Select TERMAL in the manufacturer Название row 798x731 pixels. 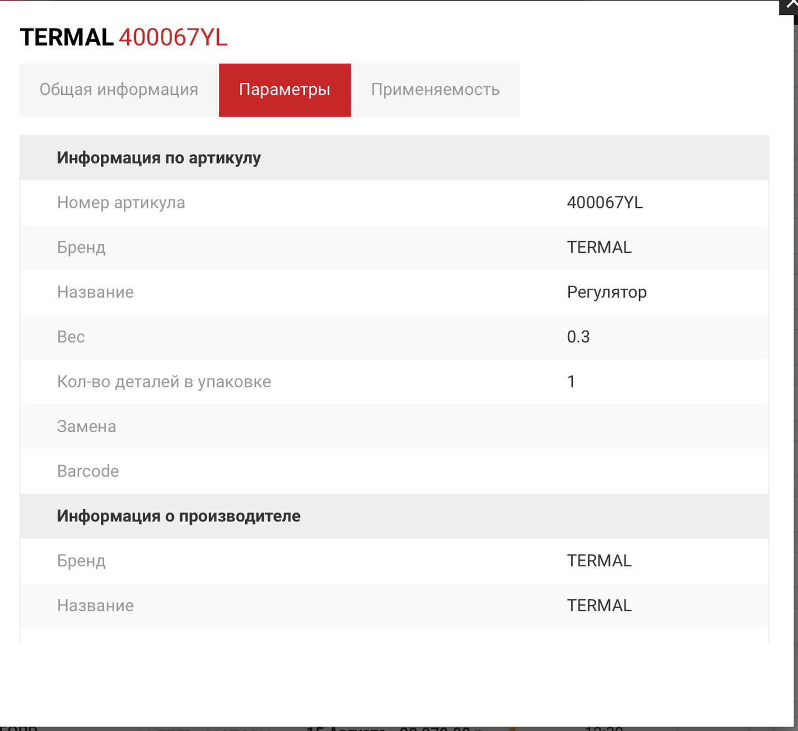[x=599, y=606]
